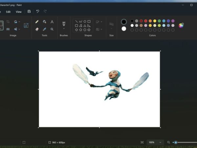197x148 pixels.
Task: Select the Magnifier tool
Action: tap(52, 29)
